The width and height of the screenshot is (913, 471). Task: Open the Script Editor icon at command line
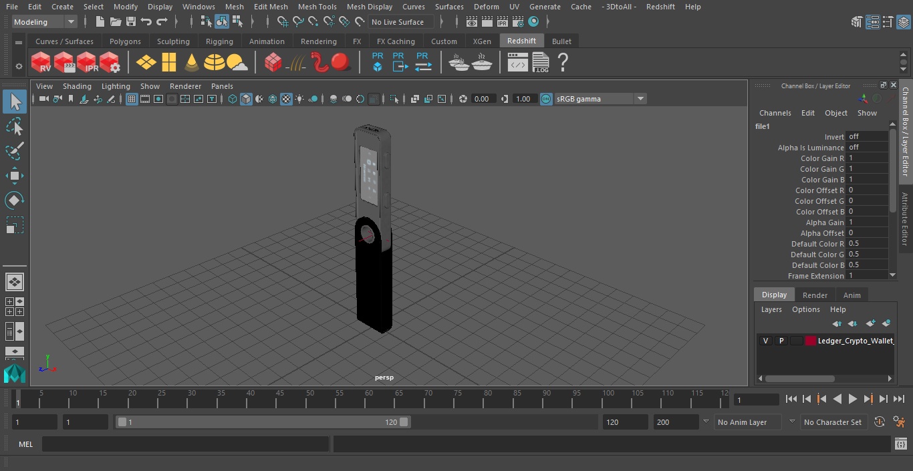[900, 444]
